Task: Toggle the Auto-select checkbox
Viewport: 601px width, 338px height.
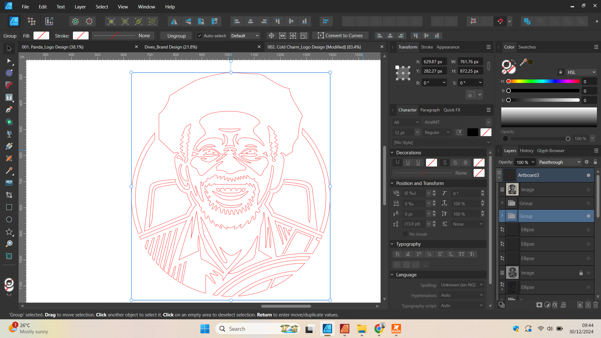Action: tap(199, 36)
